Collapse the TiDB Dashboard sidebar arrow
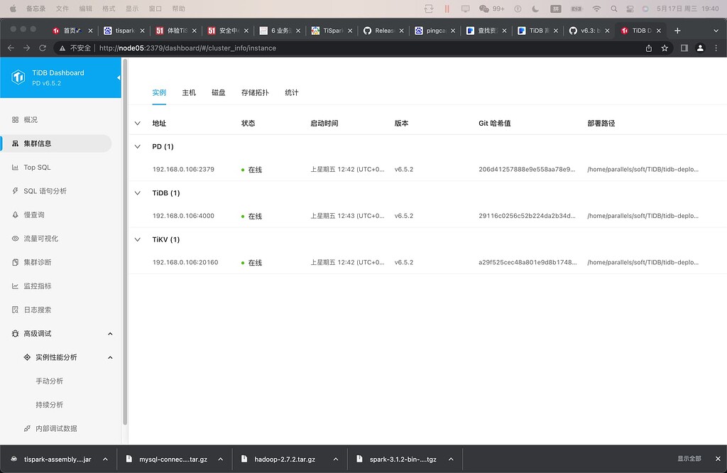This screenshot has width=727, height=473. [x=119, y=77]
